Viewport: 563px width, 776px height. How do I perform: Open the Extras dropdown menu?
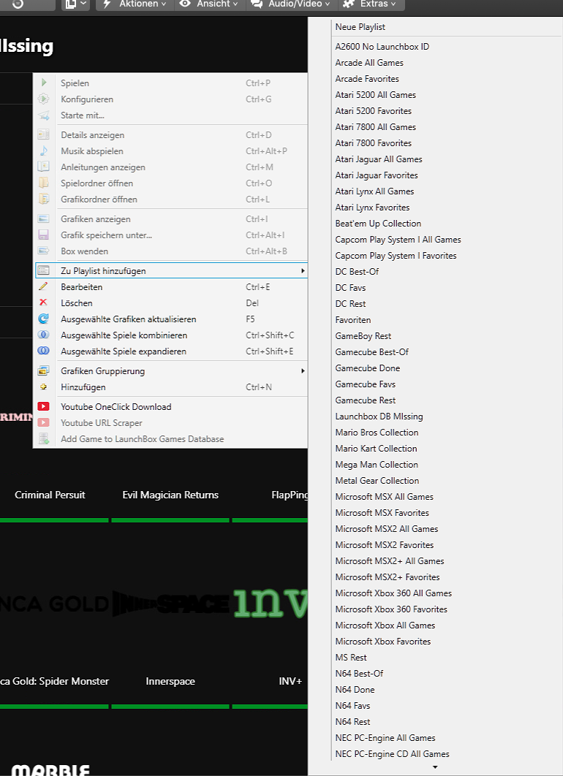point(371,4)
